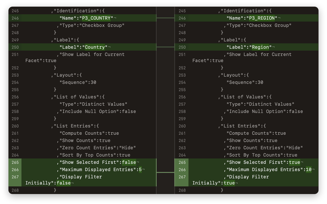Screen dimensions: 327x204
Task: Click the Maximum Displayed Entries value "5"
Action: 140,169
